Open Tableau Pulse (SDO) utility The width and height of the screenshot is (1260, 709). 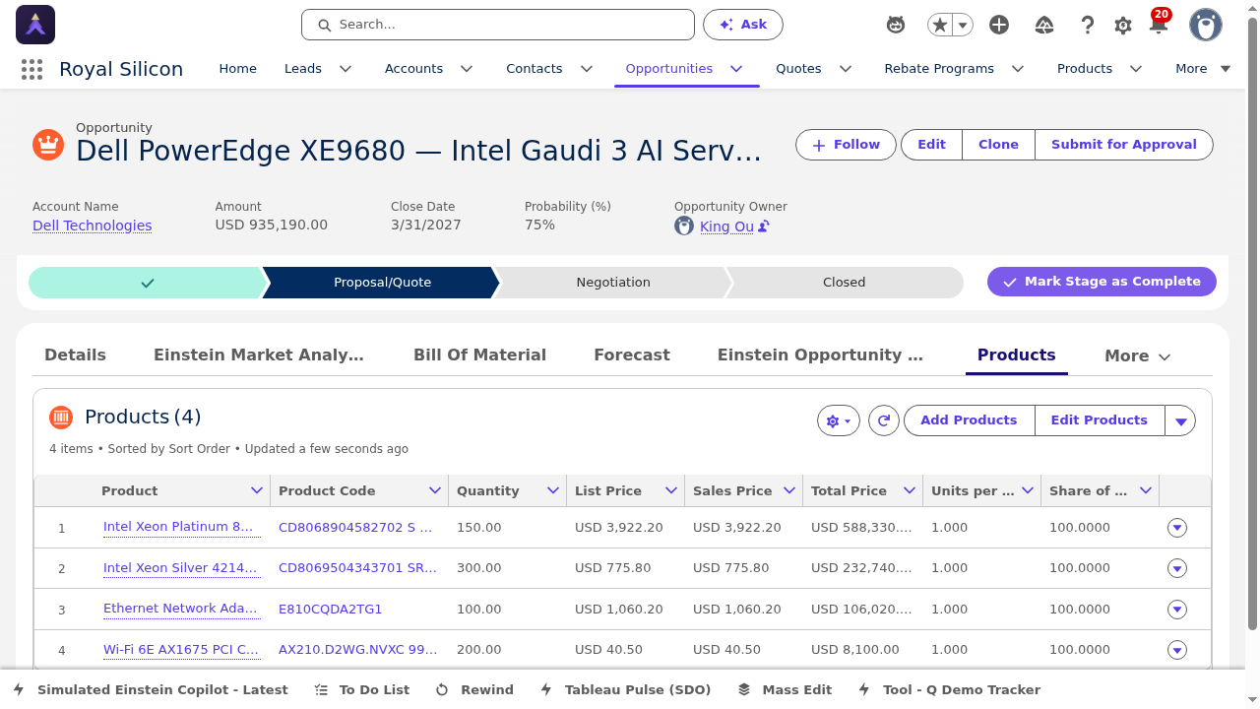pos(625,690)
